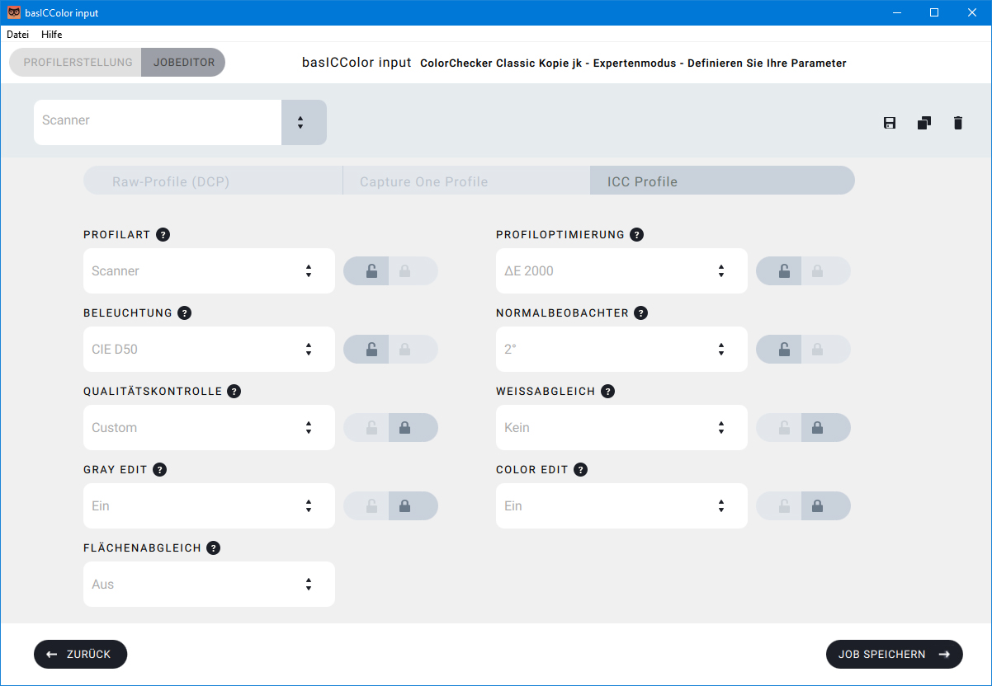Lock the Profilart setting
This screenshot has height=686, width=992.
tap(413, 271)
